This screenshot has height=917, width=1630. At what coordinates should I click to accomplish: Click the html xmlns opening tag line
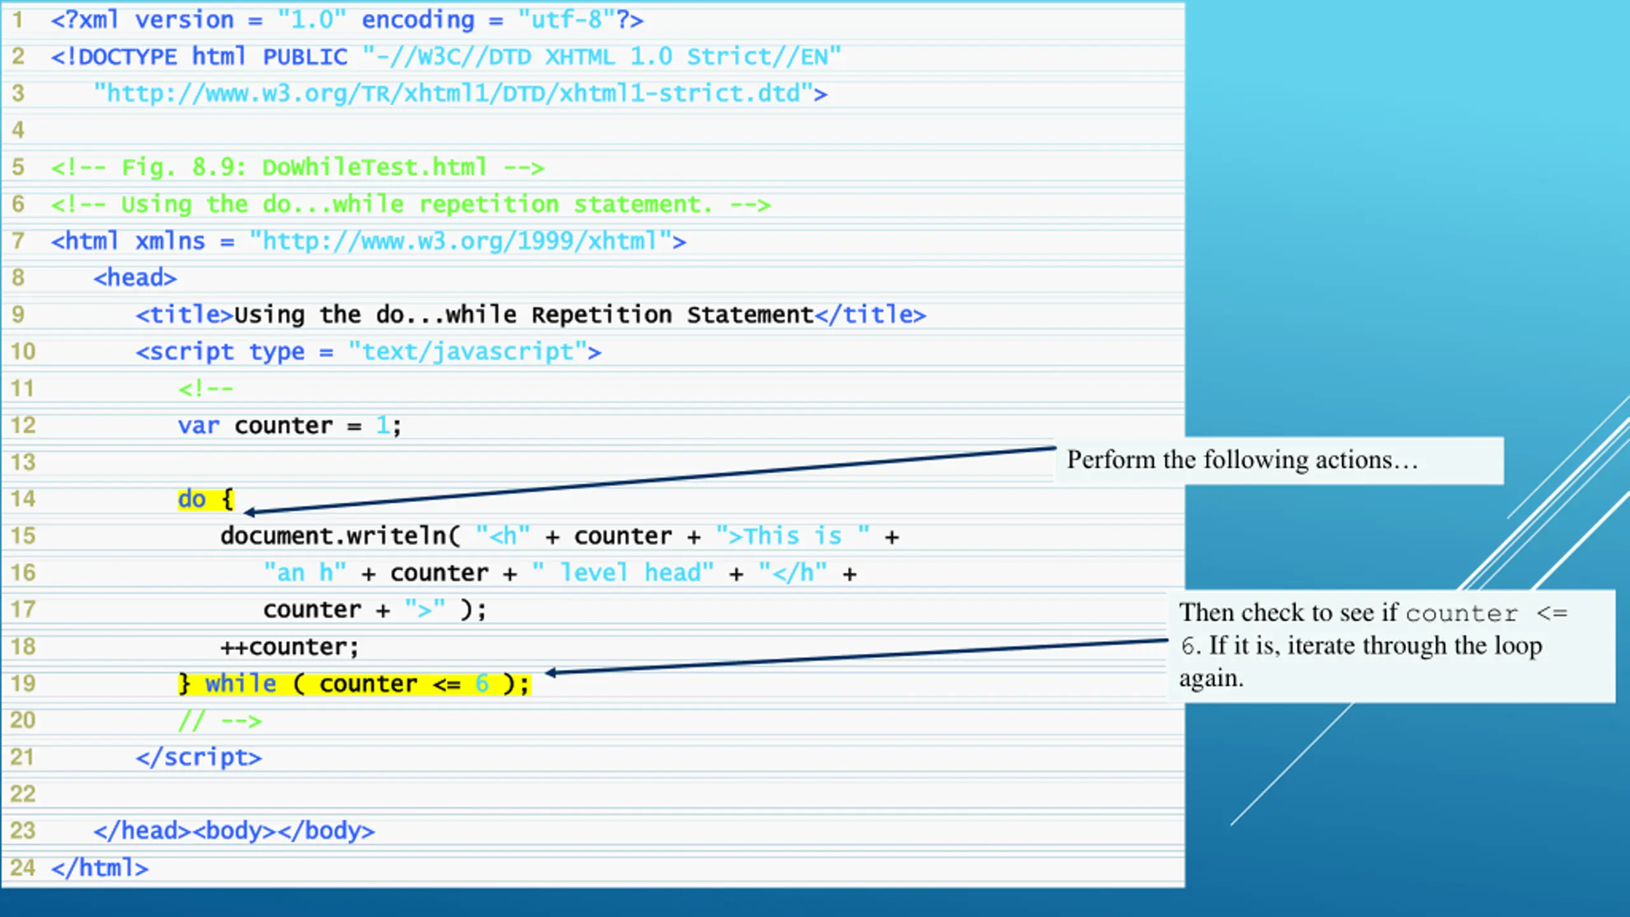tap(369, 241)
